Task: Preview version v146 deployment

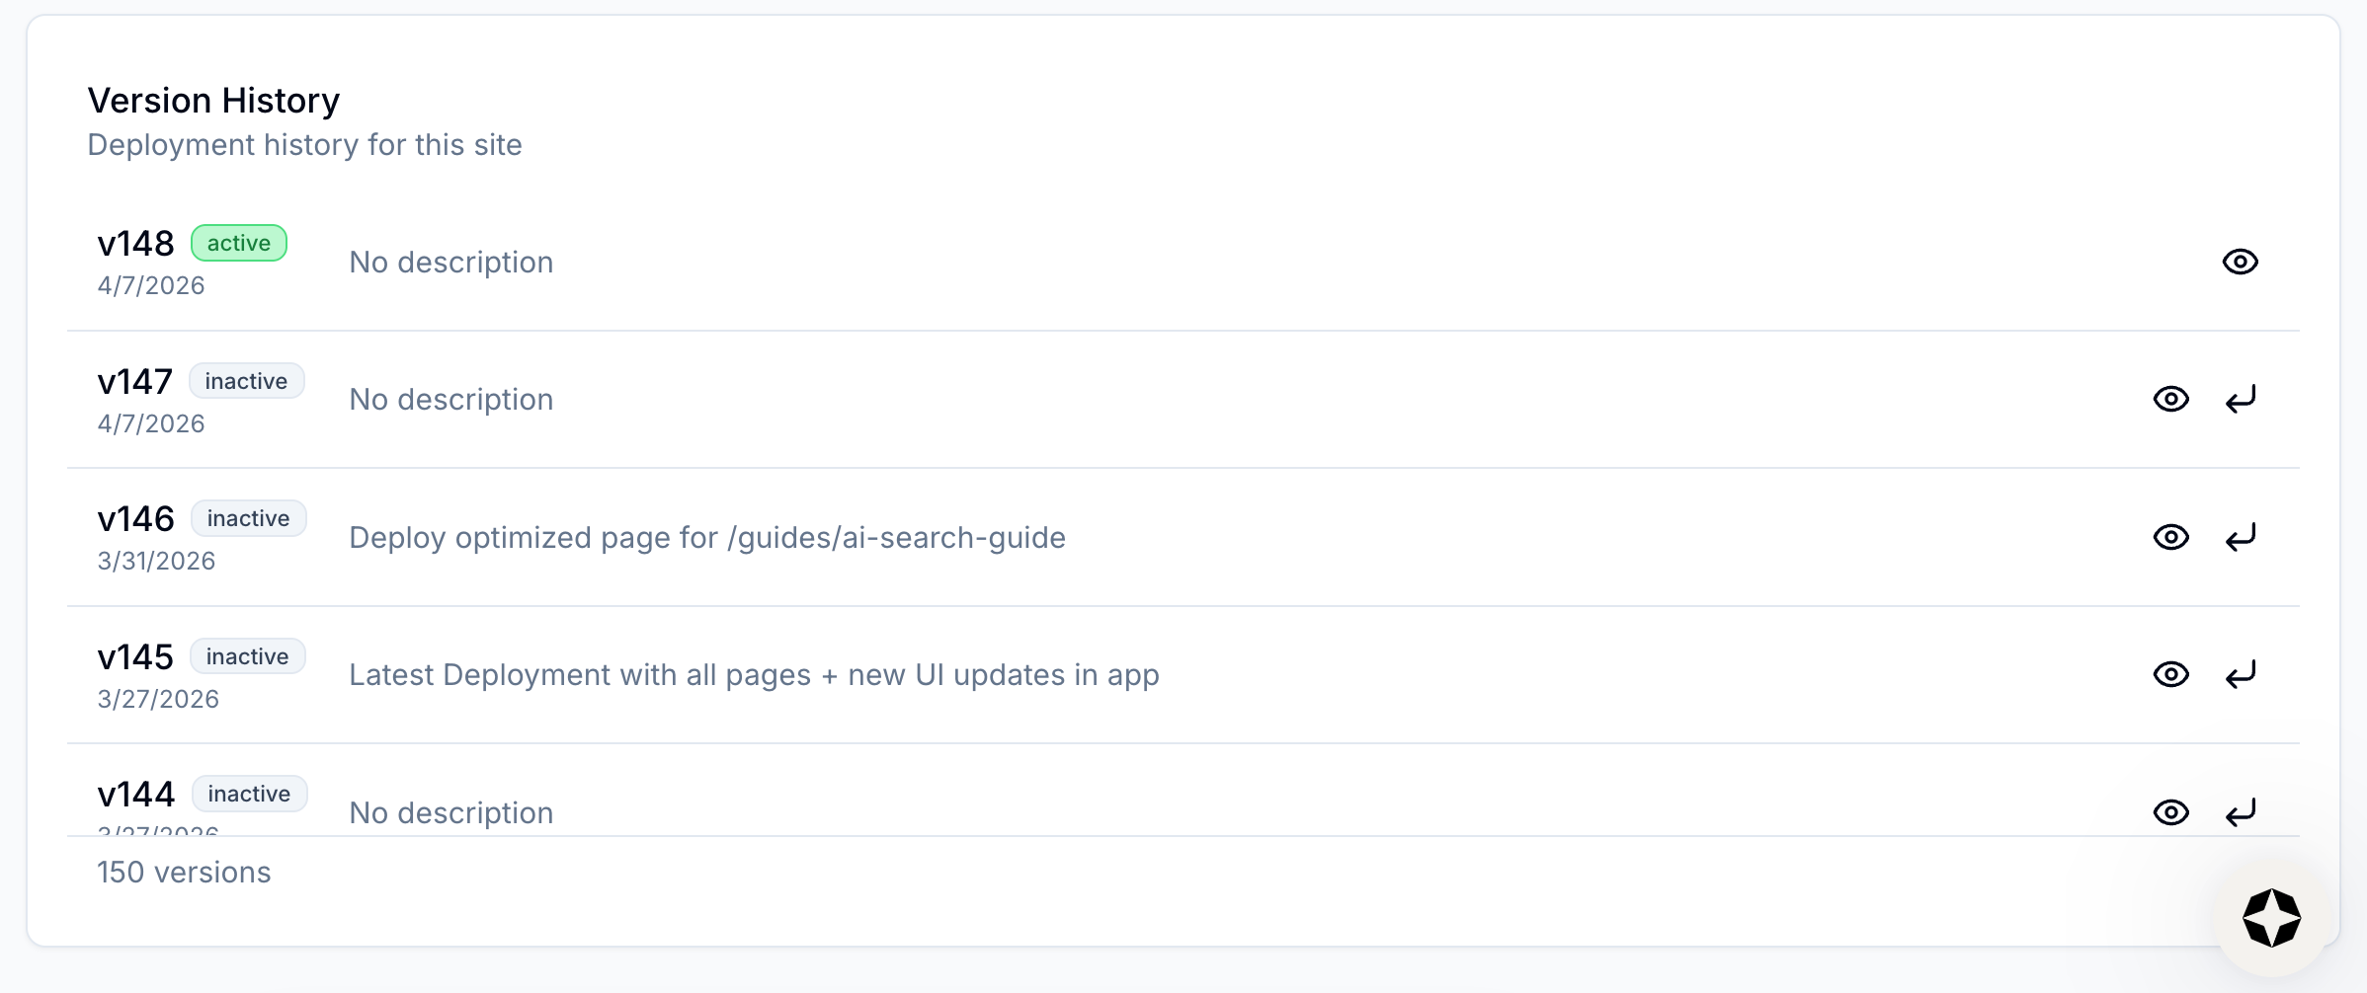Action: [x=2171, y=537]
